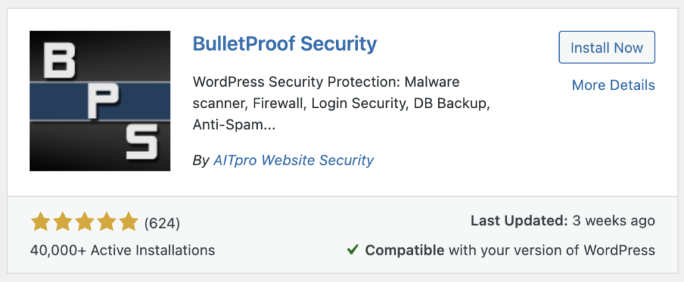Image resolution: width=684 pixels, height=282 pixels.
Task: Click the first gold rating star
Action: [x=41, y=222]
